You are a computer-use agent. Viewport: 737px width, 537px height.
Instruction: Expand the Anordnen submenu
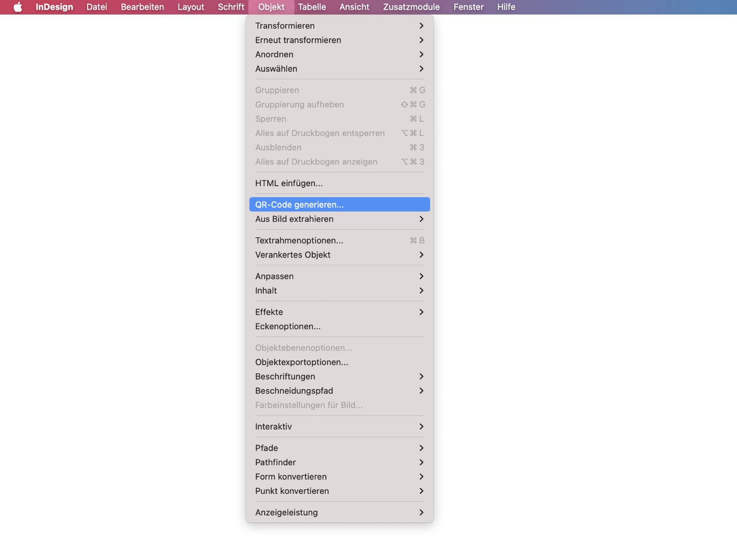(339, 55)
